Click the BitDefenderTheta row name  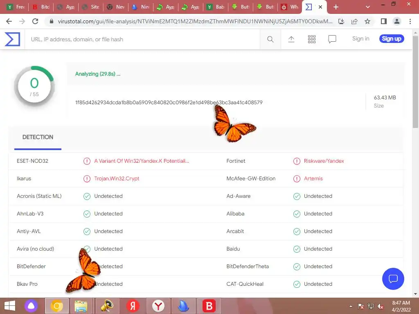point(248,267)
